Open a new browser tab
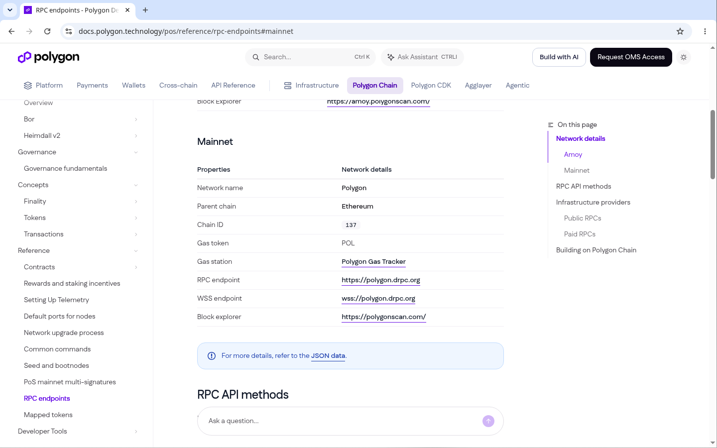The image size is (717, 448). tap(145, 10)
